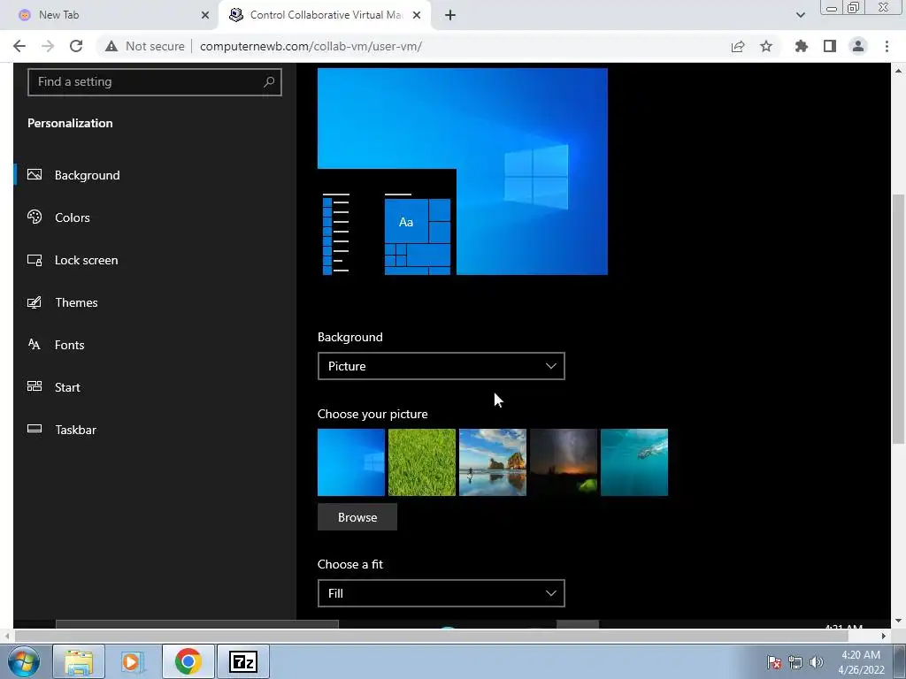Click the volume speaker tray icon

tap(816, 662)
